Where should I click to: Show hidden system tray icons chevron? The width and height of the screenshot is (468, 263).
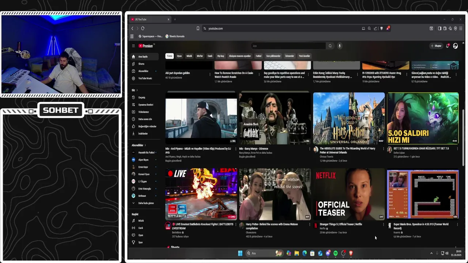point(431,253)
